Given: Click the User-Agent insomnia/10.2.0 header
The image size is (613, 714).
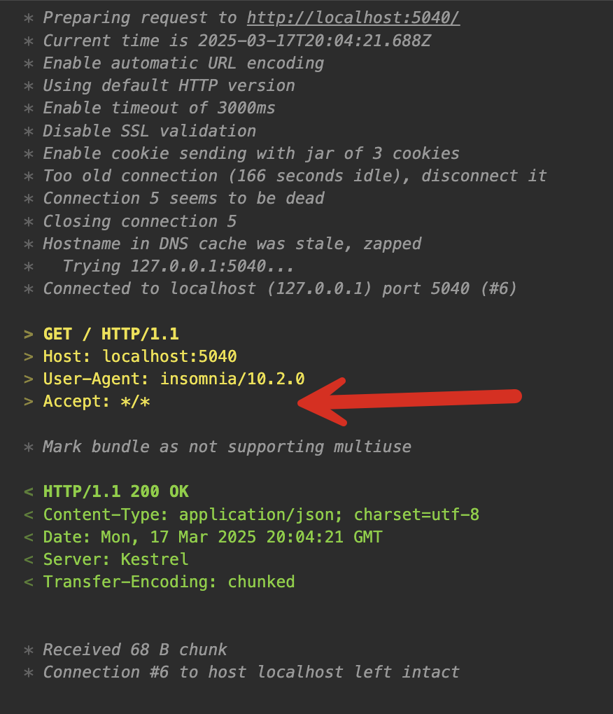Looking at the screenshot, I should coord(174,379).
